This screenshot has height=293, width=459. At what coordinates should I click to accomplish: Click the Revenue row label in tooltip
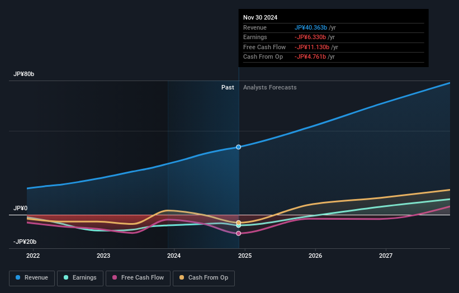click(255, 27)
